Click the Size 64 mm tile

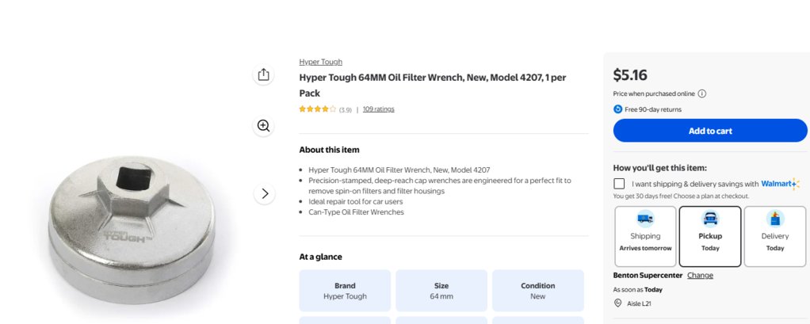441,291
